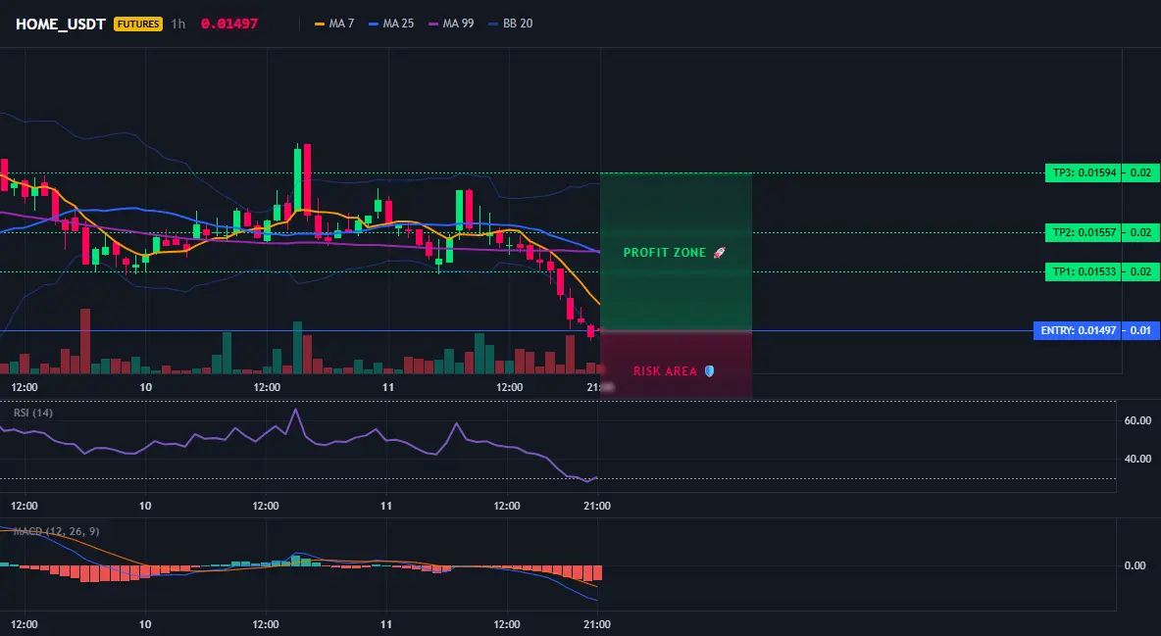Click the MACD (12, 26, 9) indicator label
The width and height of the screenshot is (1161, 636).
tap(56, 531)
